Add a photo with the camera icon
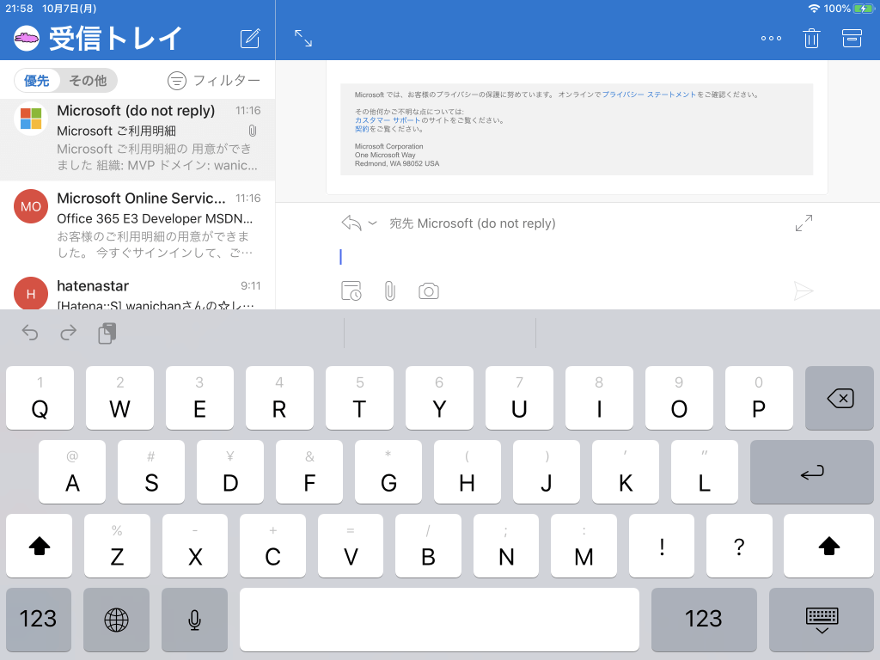880x660 pixels. tap(428, 291)
